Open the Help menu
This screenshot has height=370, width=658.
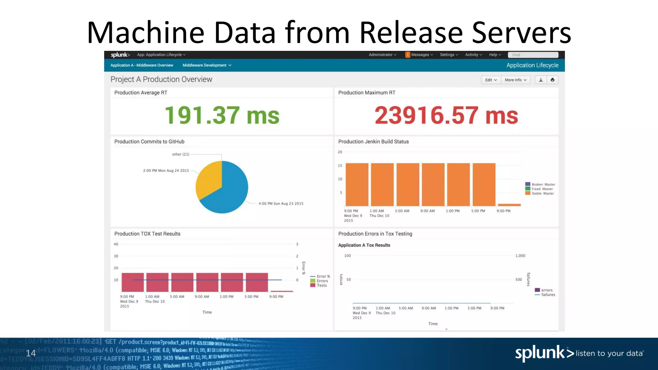tap(495, 55)
